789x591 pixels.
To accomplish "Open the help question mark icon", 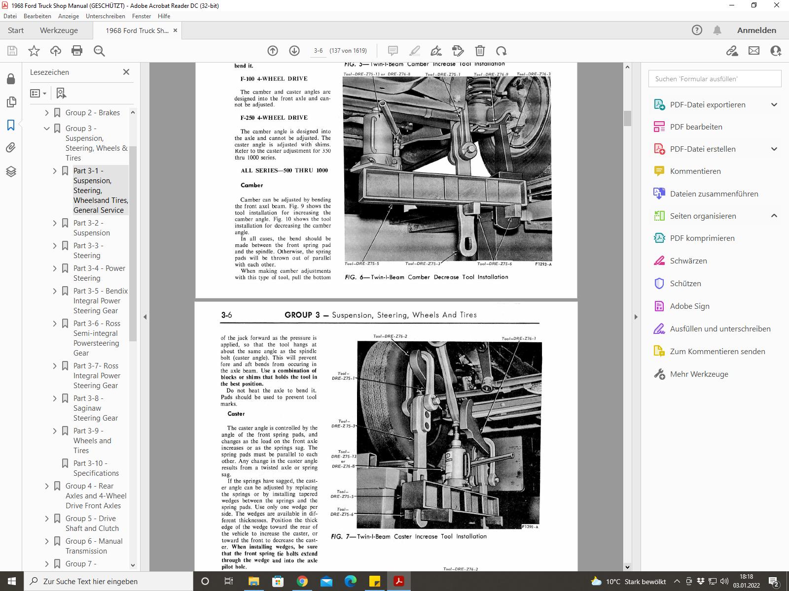I will [x=697, y=30].
